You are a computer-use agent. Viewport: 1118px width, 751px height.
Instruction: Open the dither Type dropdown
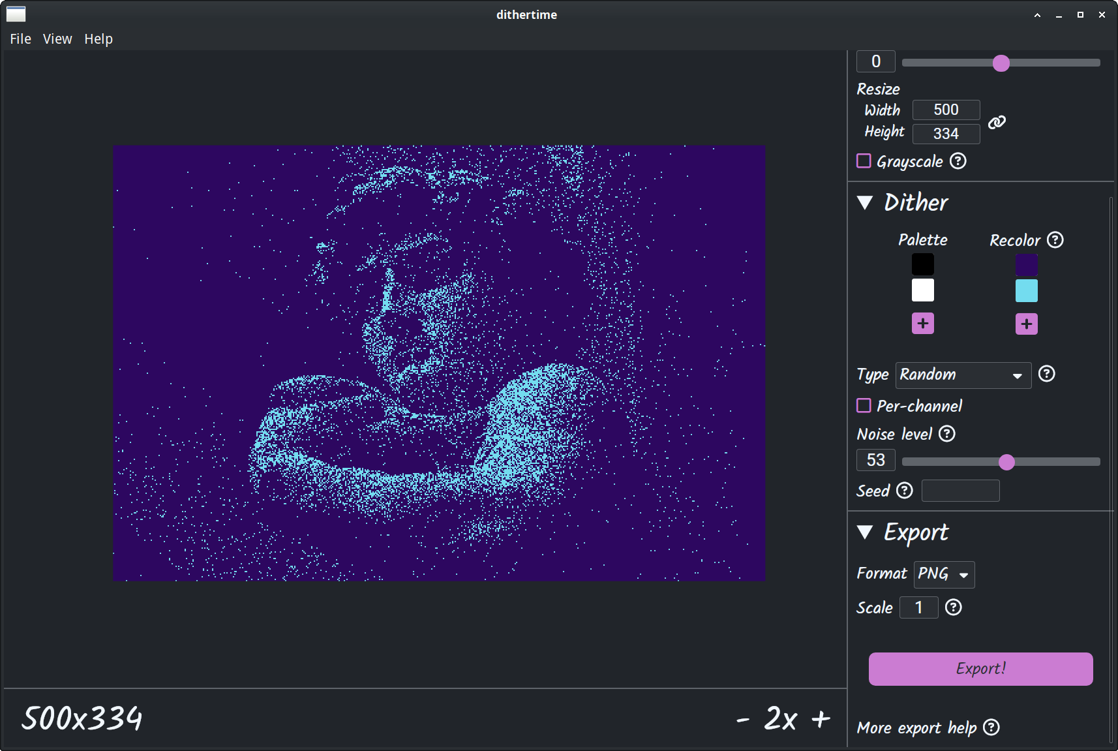(963, 375)
